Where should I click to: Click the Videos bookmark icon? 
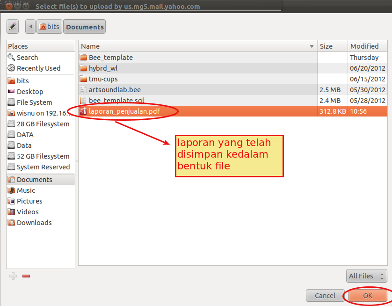11,212
